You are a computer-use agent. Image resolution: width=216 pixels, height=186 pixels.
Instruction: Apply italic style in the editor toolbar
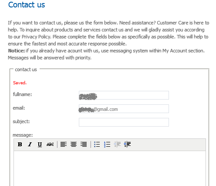click(x=30, y=145)
